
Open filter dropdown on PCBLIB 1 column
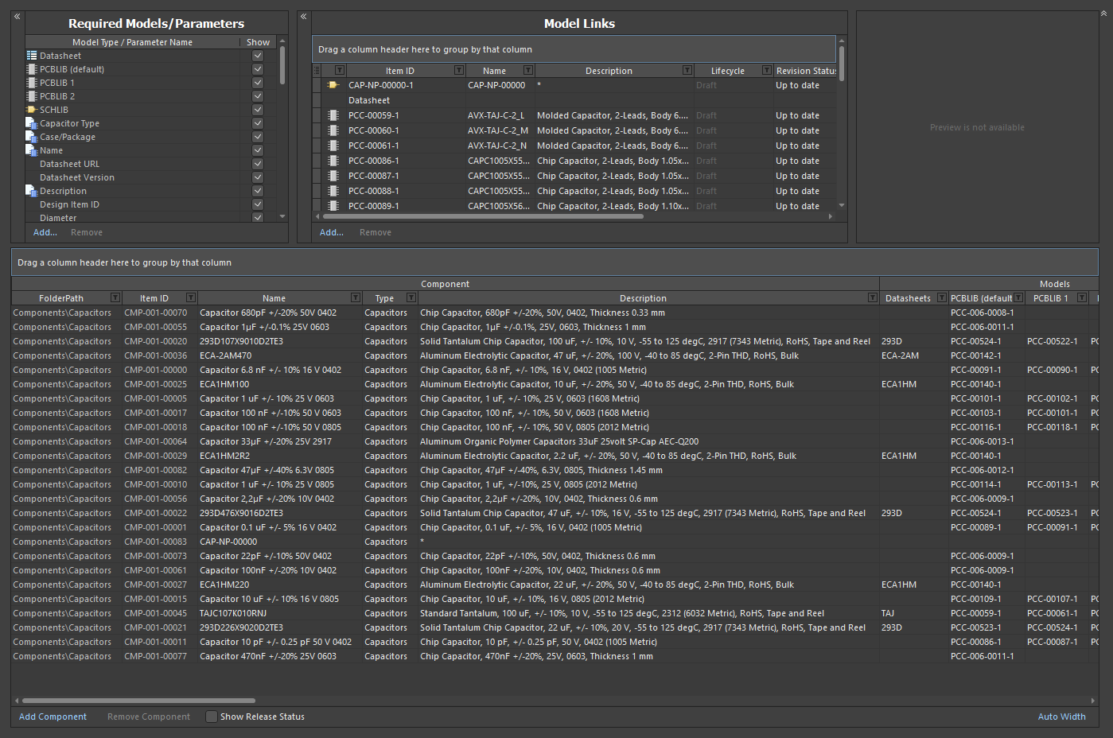(1082, 298)
